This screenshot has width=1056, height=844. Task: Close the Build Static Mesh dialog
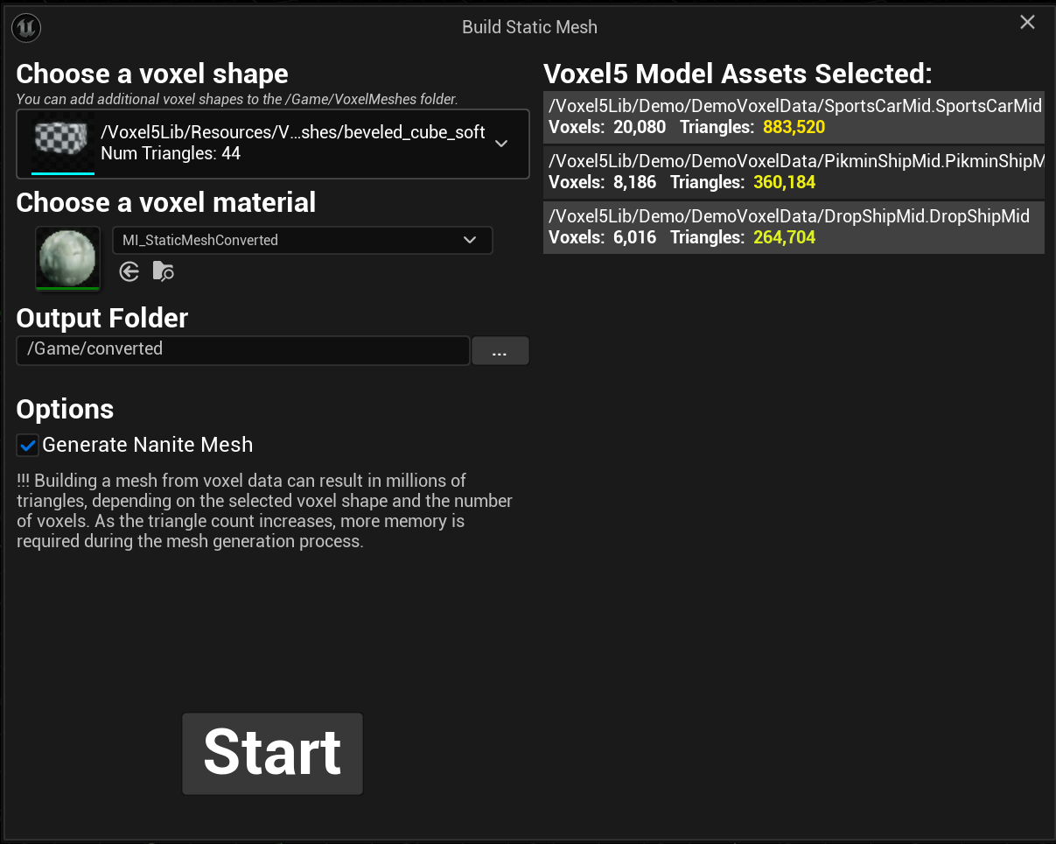[x=1027, y=23]
